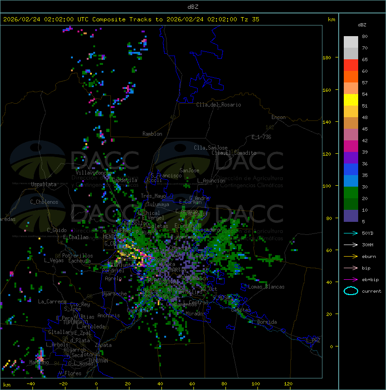This screenshot has width=386, height=390.
Task: Pick the slate purple 5–10 dBZ swatch
Action: [x=351, y=216]
